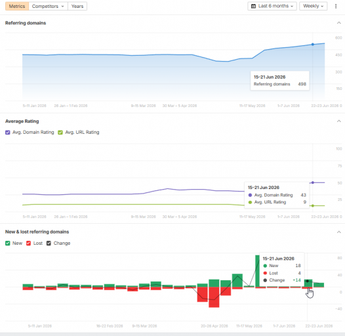Viewport: 345px width, 336px height.
Task: Open the Competitors dropdown tab
Action: coord(48,6)
